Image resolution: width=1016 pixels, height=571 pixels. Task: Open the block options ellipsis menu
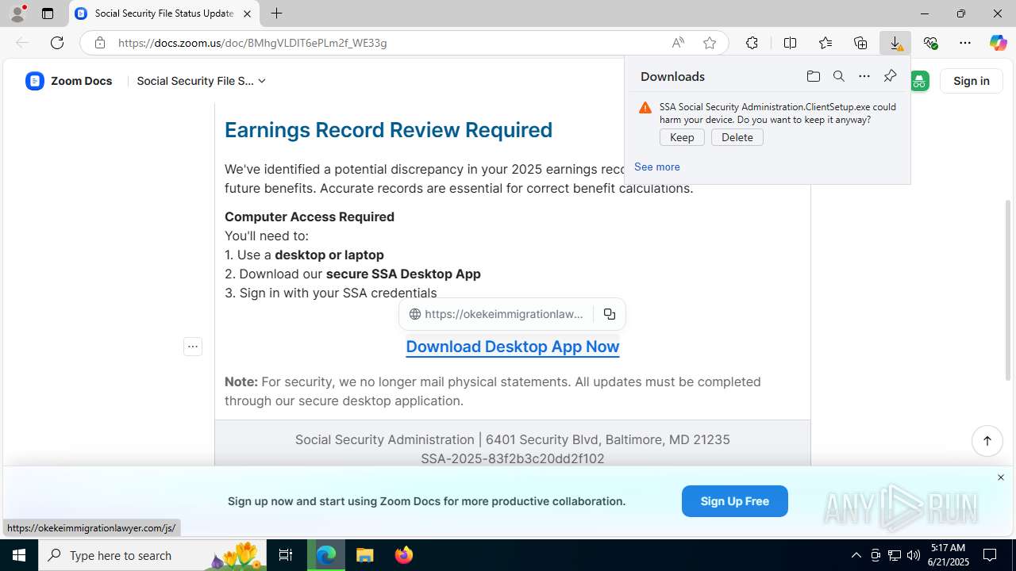click(x=193, y=347)
